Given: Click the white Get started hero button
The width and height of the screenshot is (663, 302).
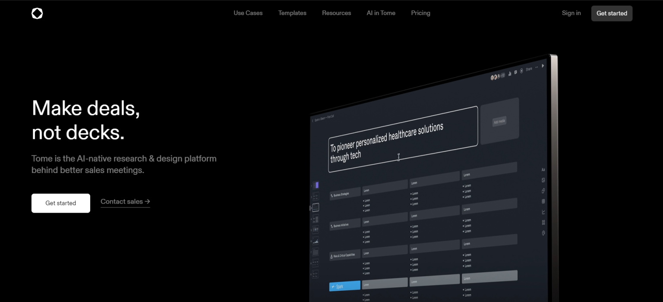Looking at the screenshot, I should 61,203.
